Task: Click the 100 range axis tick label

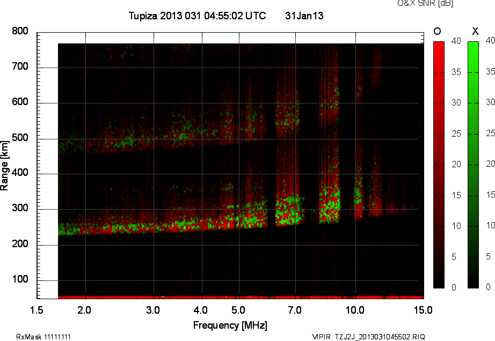Action: click(x=20, y=279)
